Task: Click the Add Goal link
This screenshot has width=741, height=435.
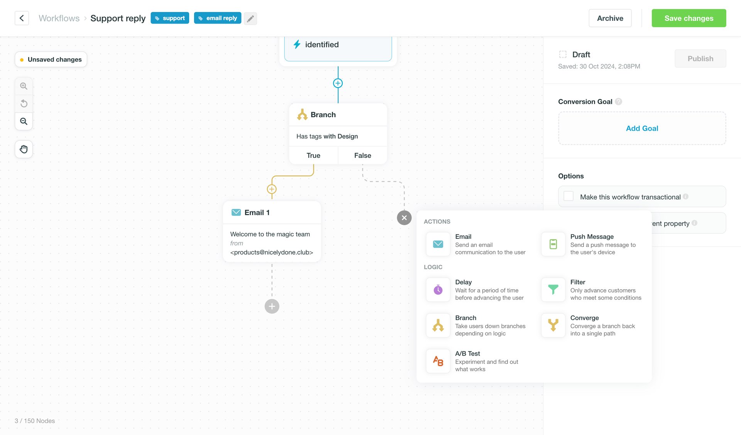Action: (642, 128)
